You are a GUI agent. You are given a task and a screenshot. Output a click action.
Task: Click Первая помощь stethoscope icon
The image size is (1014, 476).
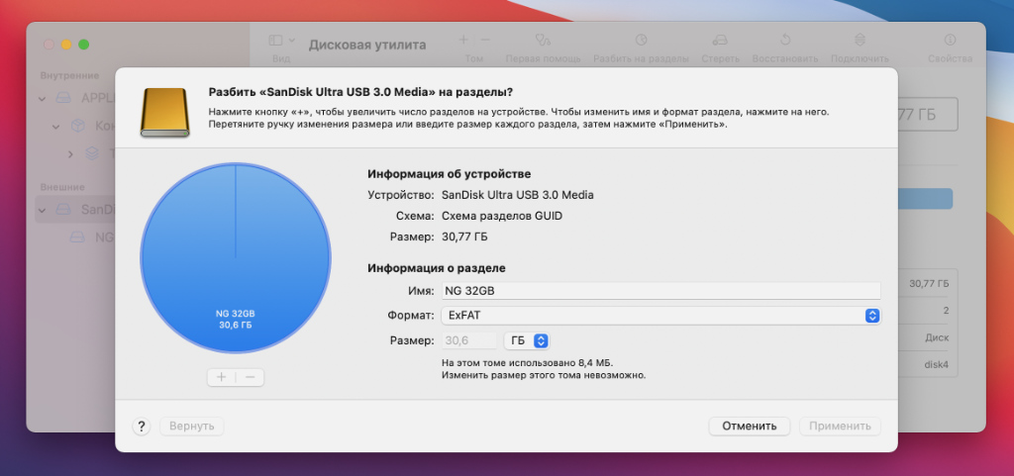click(544, 40)
